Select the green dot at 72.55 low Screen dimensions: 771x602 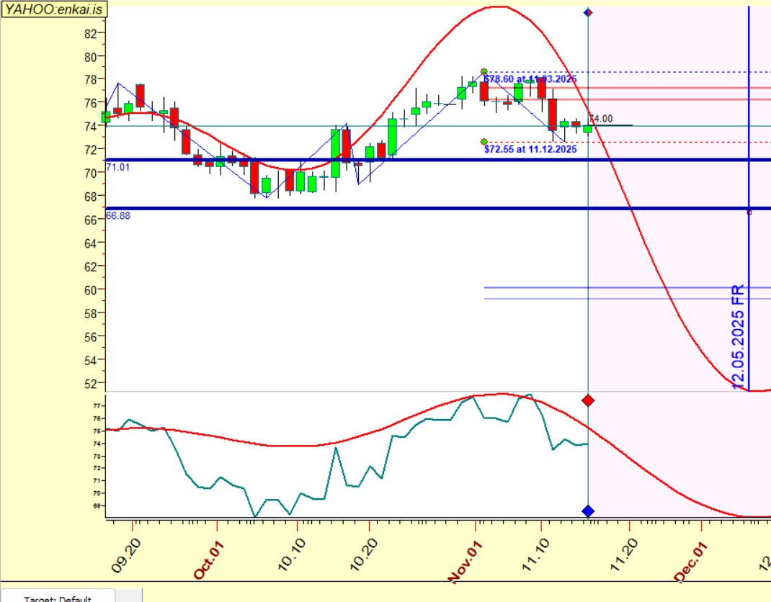(x=483, y=142)
